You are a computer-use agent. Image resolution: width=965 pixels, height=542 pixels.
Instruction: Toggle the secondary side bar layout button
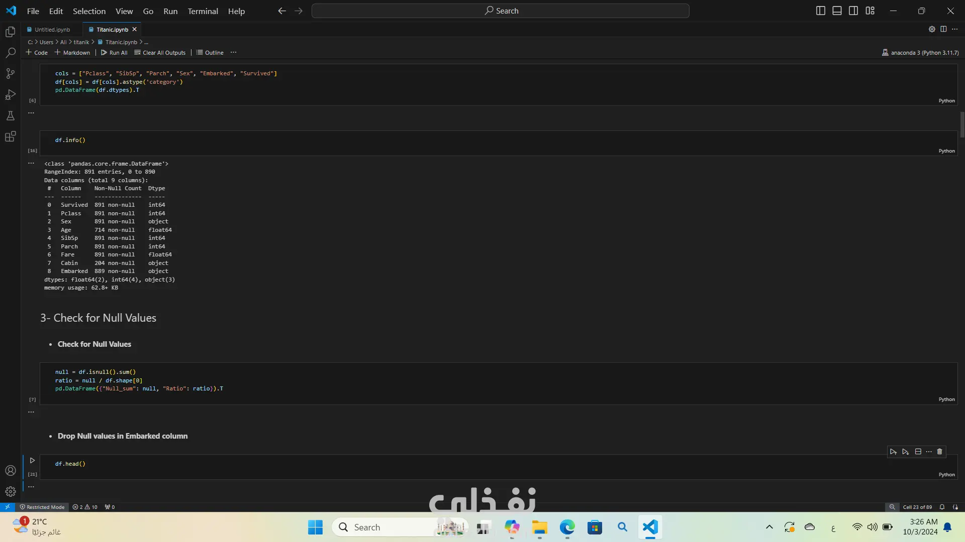coord(853,11)
